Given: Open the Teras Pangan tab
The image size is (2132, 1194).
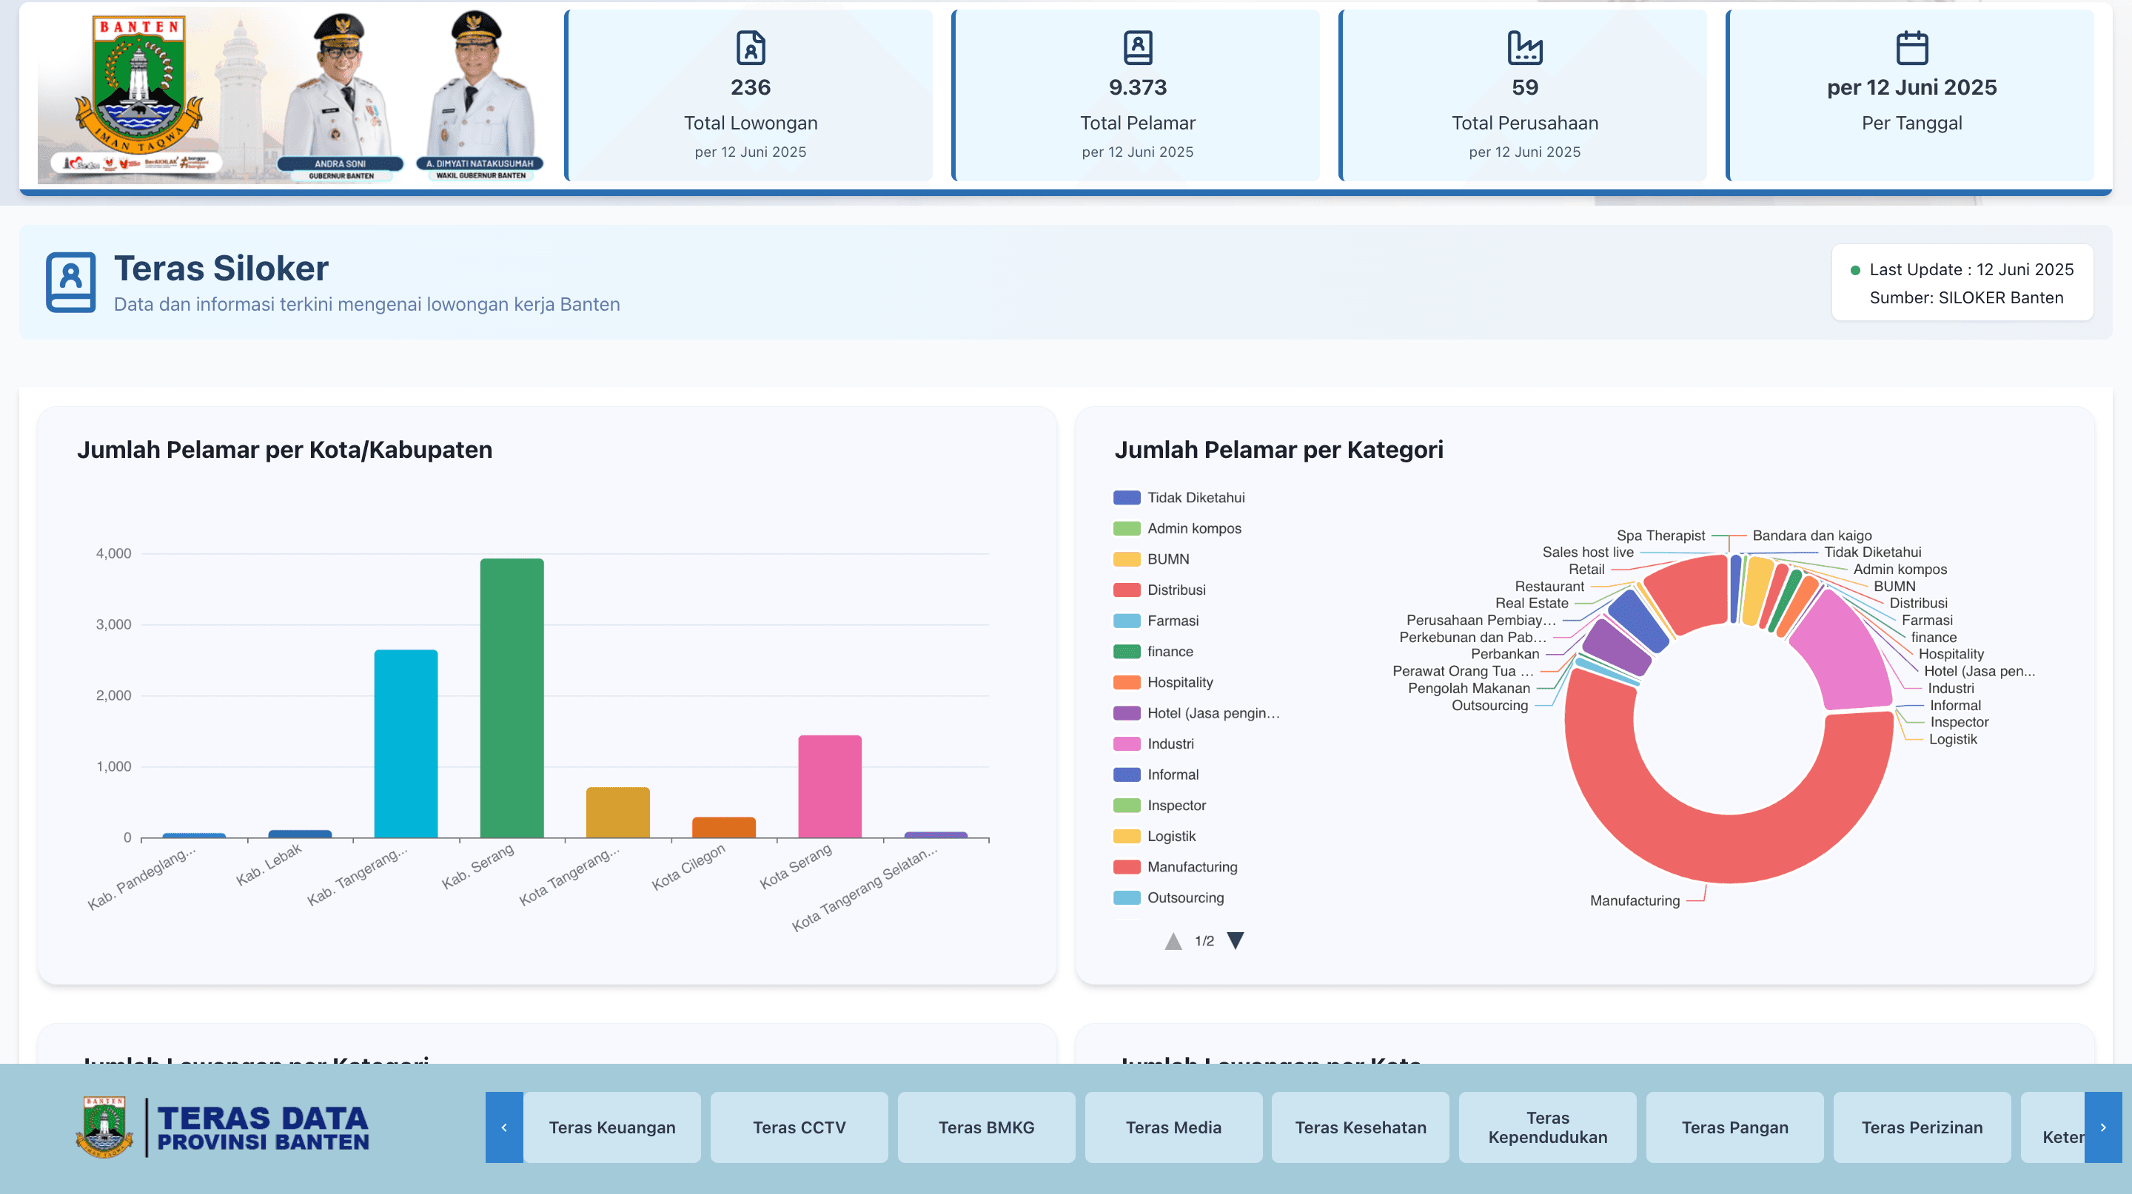Looking at the screenshot, I should point(1734,1127).
